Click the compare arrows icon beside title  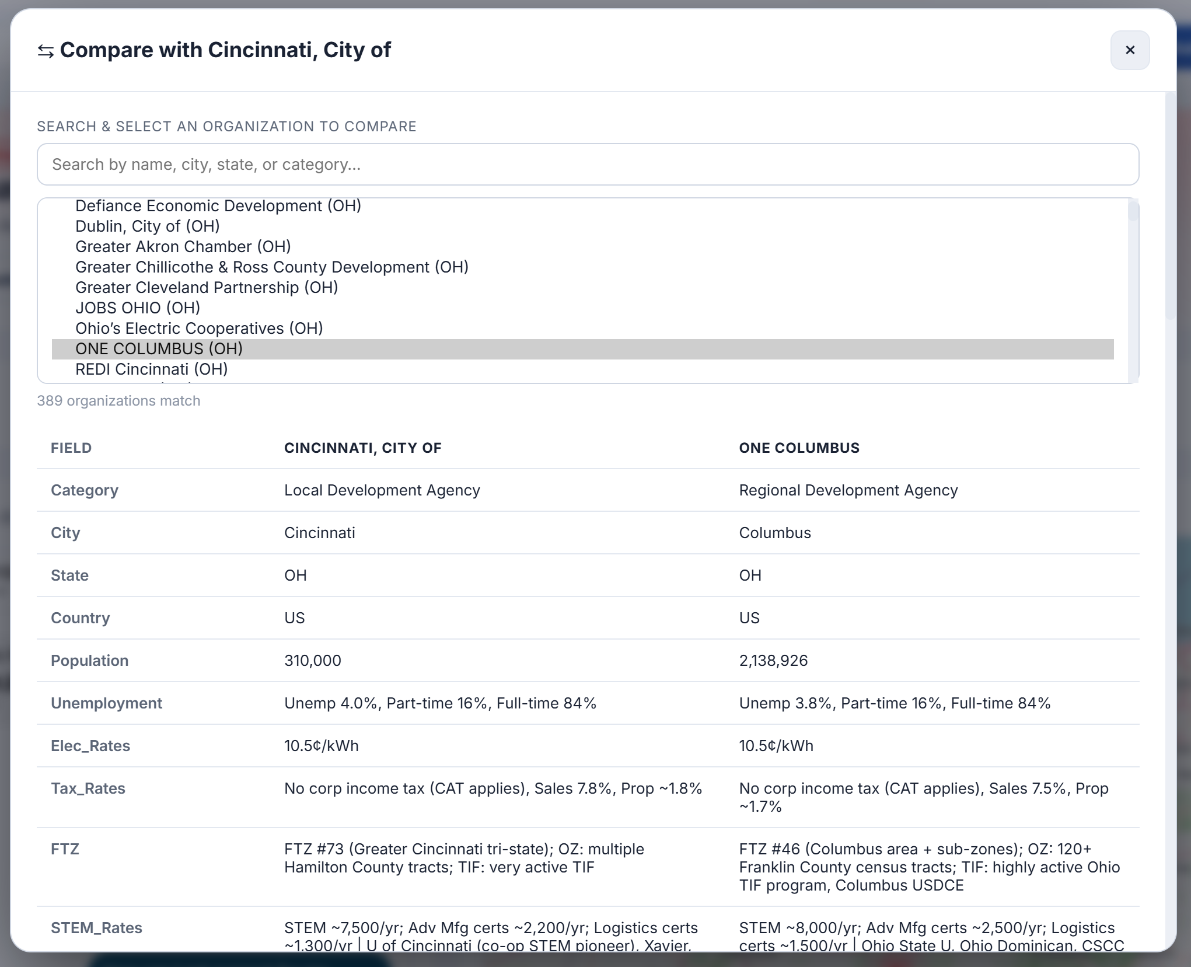tap(46, 51)
